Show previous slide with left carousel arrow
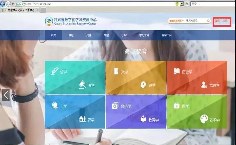Image resolution: width=236 pixels, height=145 pixels. tap(6, 95)
